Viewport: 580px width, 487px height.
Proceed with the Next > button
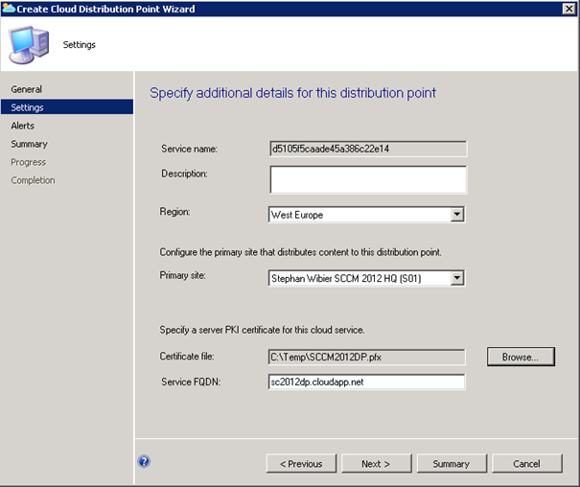tap(375, 464)
